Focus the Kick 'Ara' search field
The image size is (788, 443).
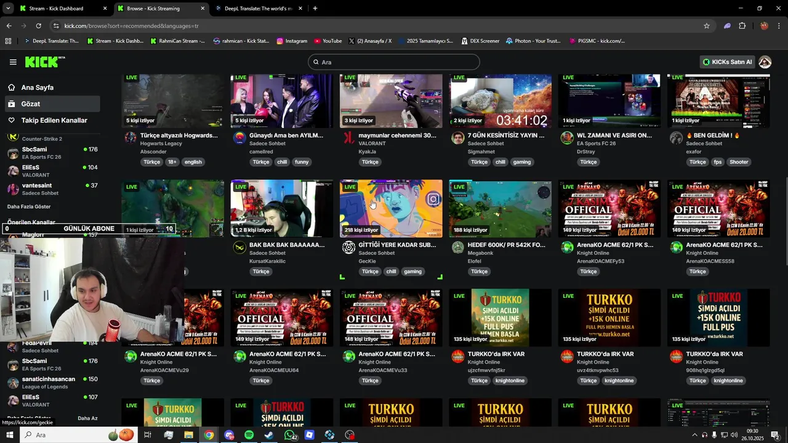tap(394, 62)
